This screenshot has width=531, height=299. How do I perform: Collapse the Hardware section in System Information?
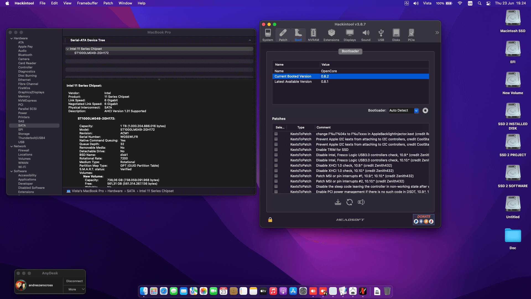(x=12, y=38)
